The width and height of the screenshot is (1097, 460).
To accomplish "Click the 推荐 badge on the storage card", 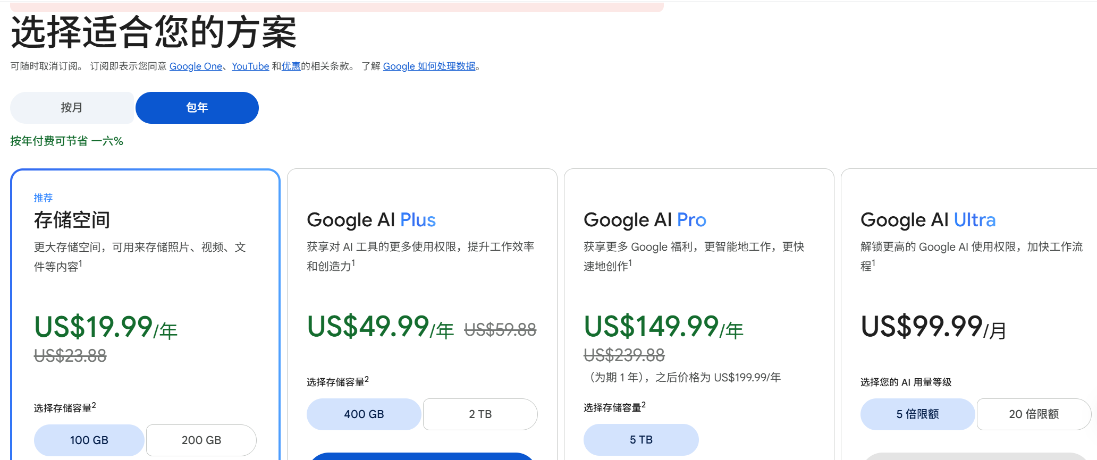I will click(44, 198).
